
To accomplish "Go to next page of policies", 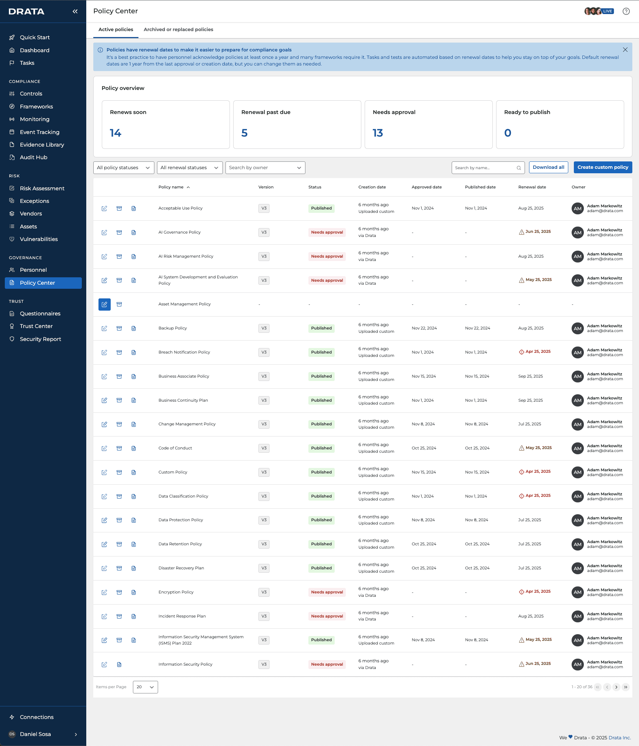I will point(616,687).
